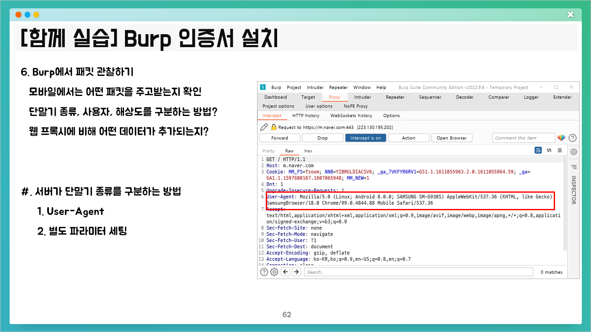
Task: Switch to HTTP history sub-tab
Action: [306, 116]
